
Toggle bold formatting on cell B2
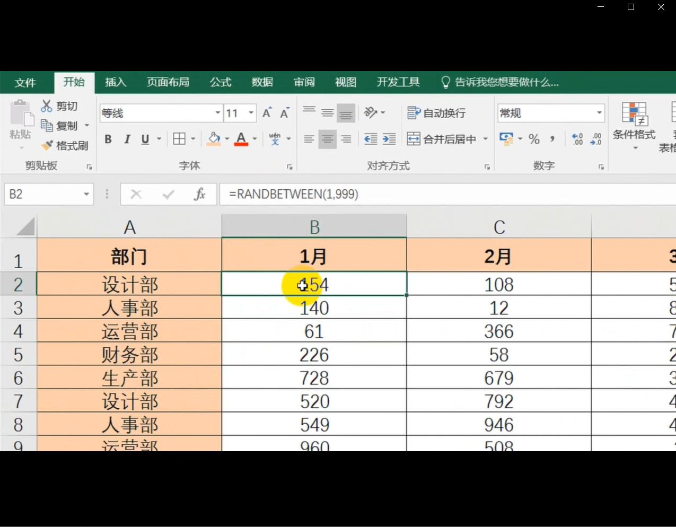[x=108, y=139]
